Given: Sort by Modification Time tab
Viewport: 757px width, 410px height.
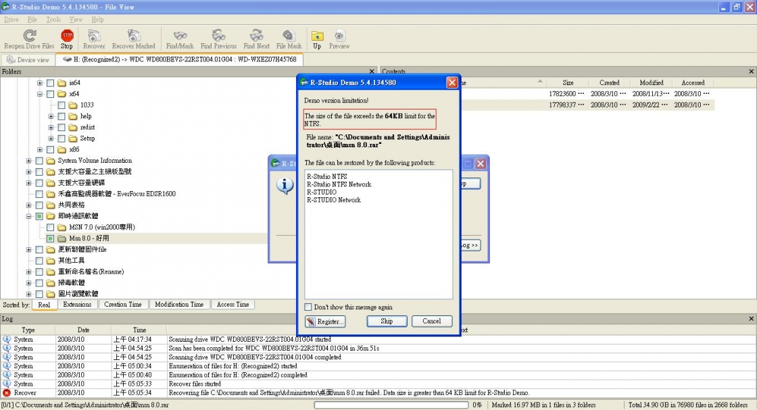Looking at the screenshot, I should pos(179,305).
